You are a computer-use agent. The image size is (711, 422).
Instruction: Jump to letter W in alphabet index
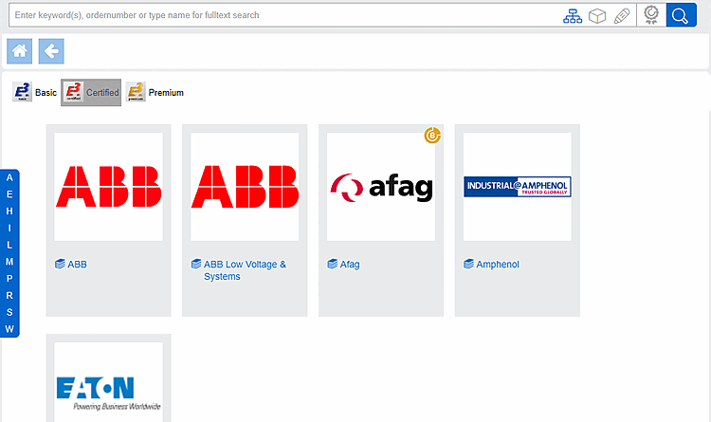pos(9,329)
